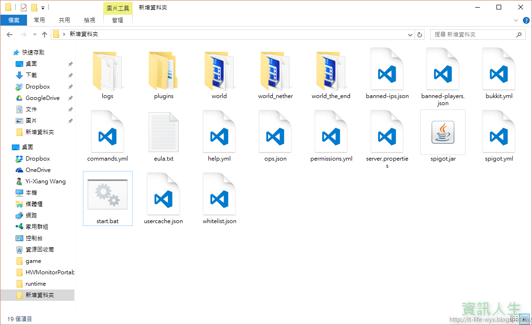Refresh the current folder view

click(x=420, y=35)
